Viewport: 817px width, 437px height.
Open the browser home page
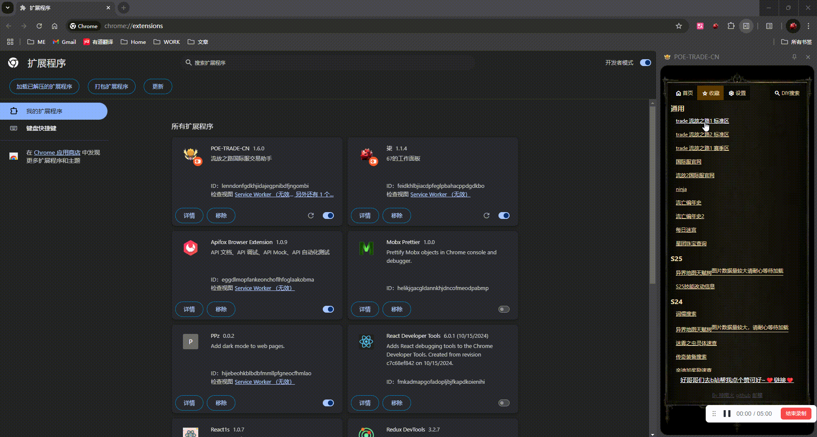[x=55, y=26]
